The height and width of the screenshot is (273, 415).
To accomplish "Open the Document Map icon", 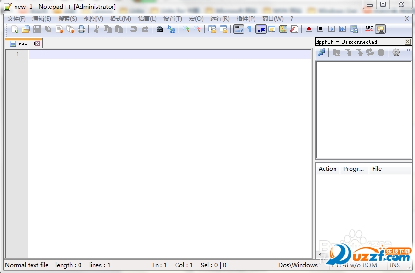I will [x=283, y=29].
